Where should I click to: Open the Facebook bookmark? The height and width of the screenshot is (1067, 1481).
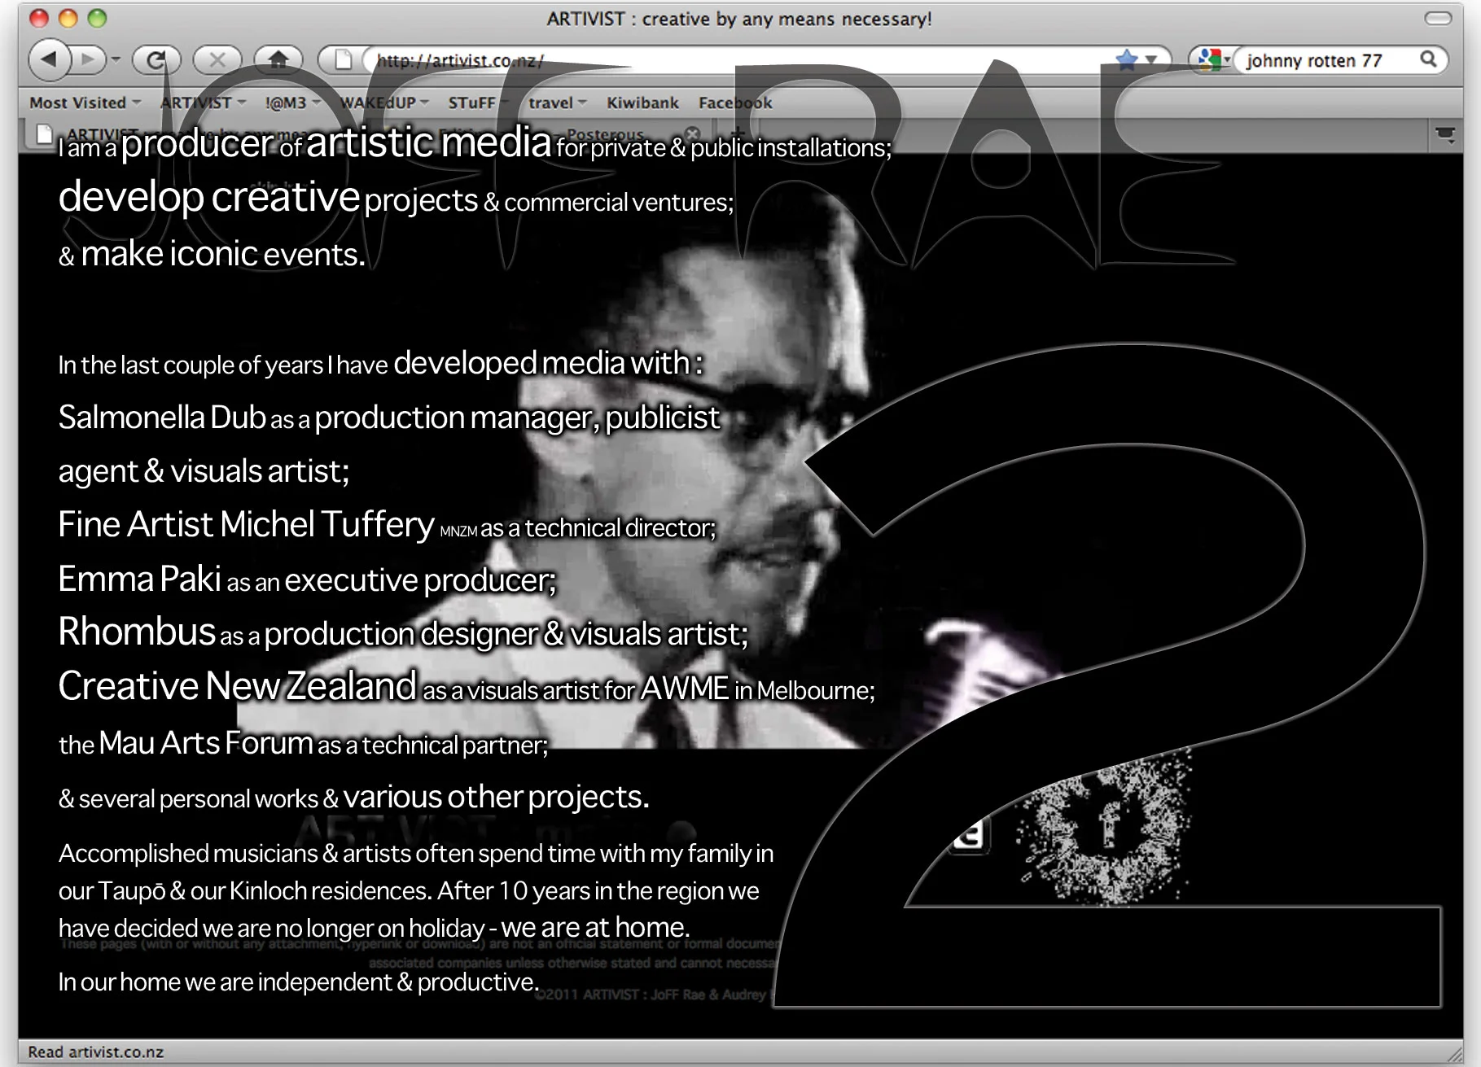coord(735,103)
